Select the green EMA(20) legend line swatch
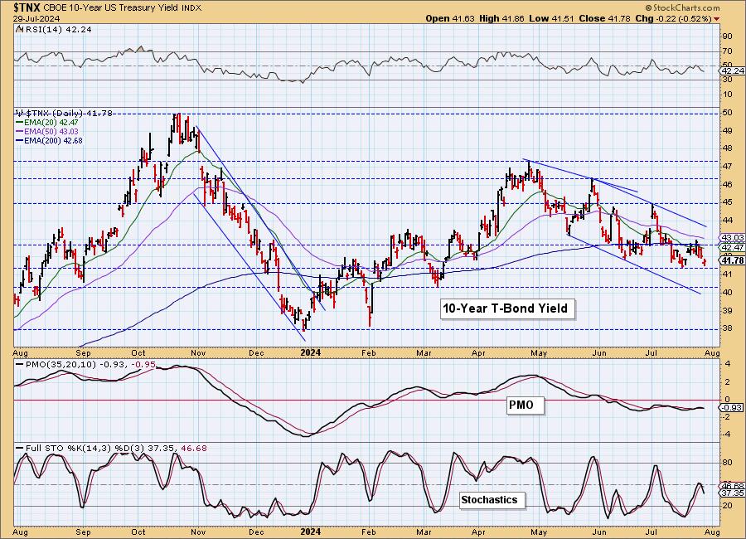This screenshot has width=746, height=539. tap(20, 123)
